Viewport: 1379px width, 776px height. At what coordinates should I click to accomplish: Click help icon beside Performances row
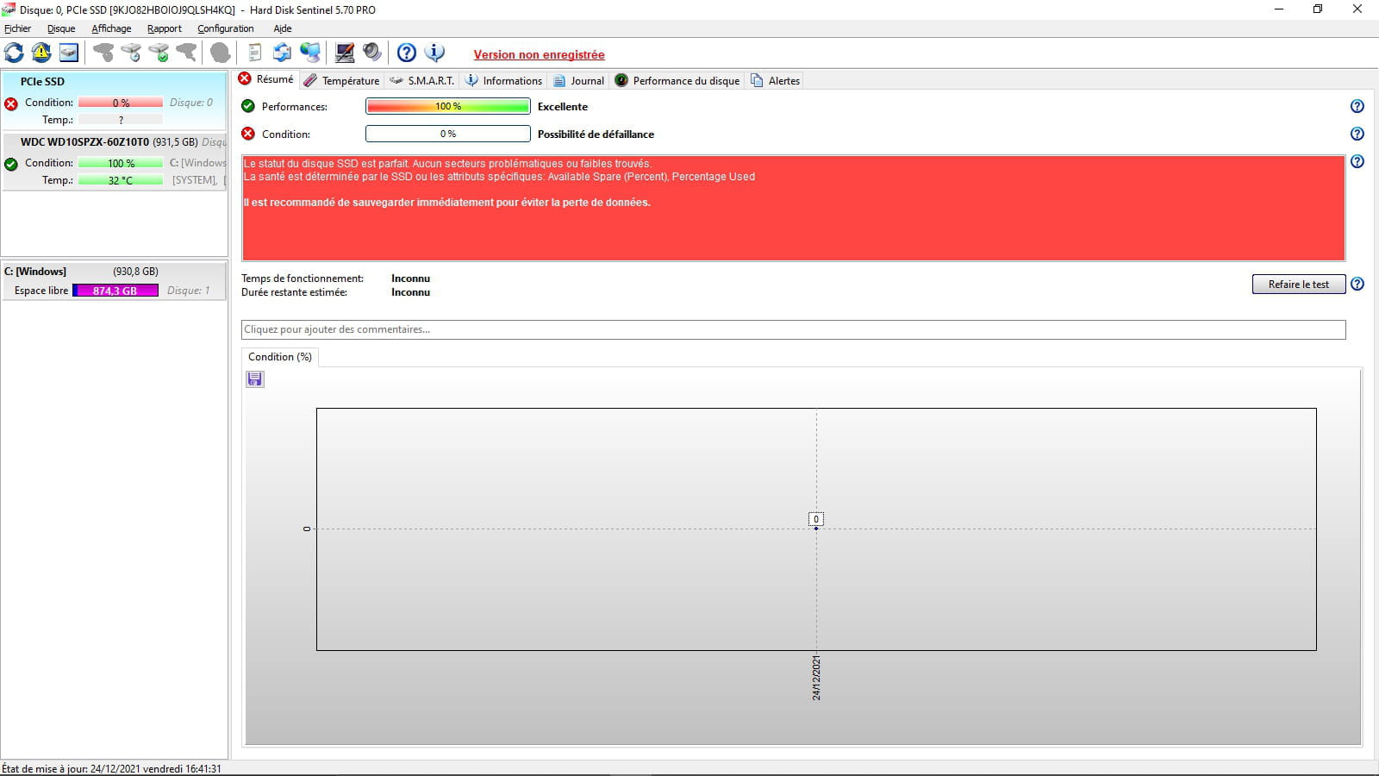tap(1357, 106)
